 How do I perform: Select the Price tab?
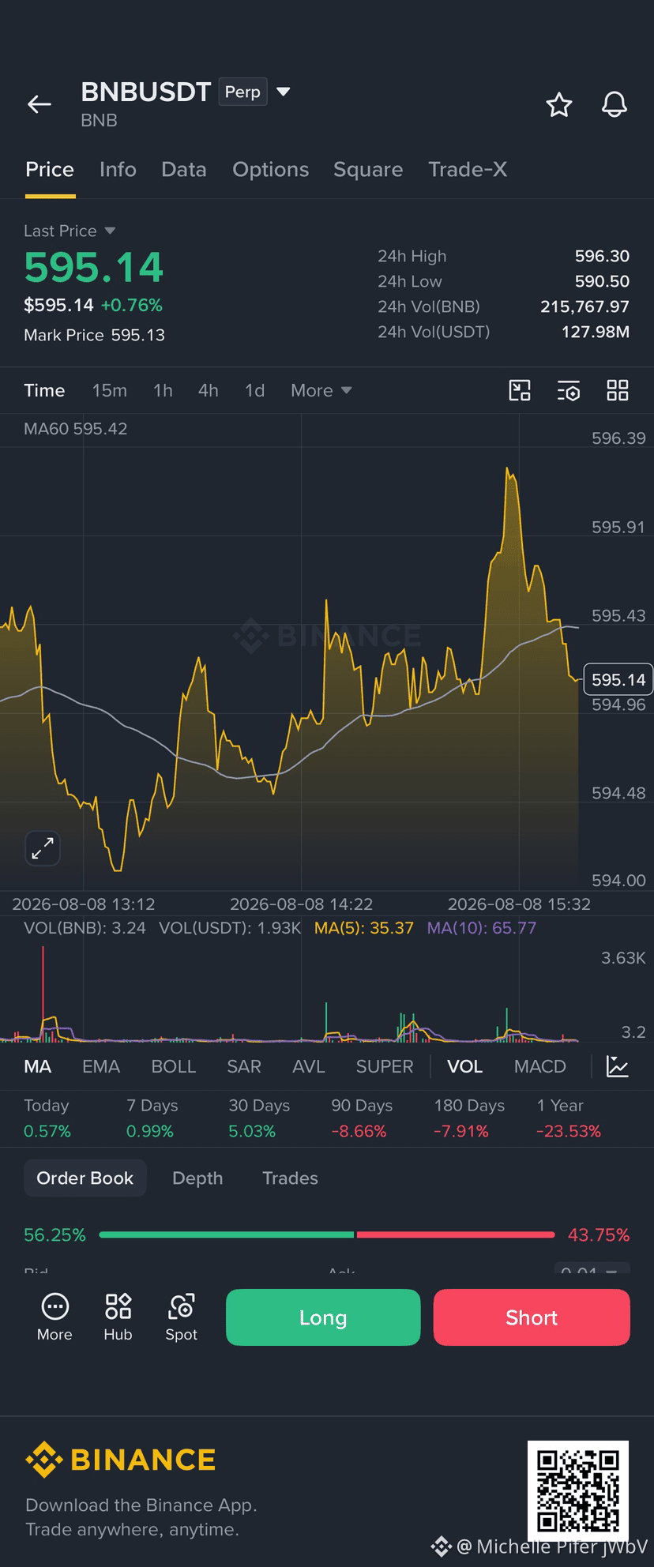tap(50, 169)
